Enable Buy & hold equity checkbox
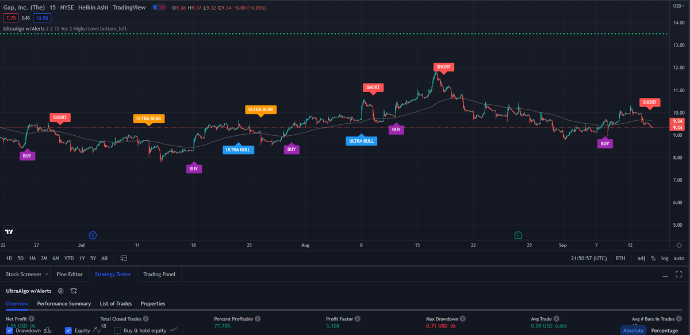690x335 pixels. point(118,330)
